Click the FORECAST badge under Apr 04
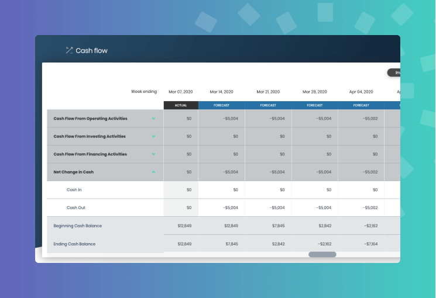This screenshot has width=436, height=298. 361,105
